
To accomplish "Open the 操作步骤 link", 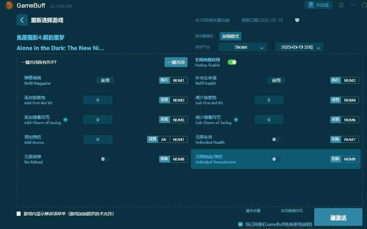I will point(253,211).
